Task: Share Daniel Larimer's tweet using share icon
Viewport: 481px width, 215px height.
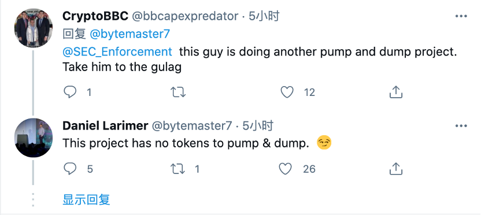Action: click(395, 168)
